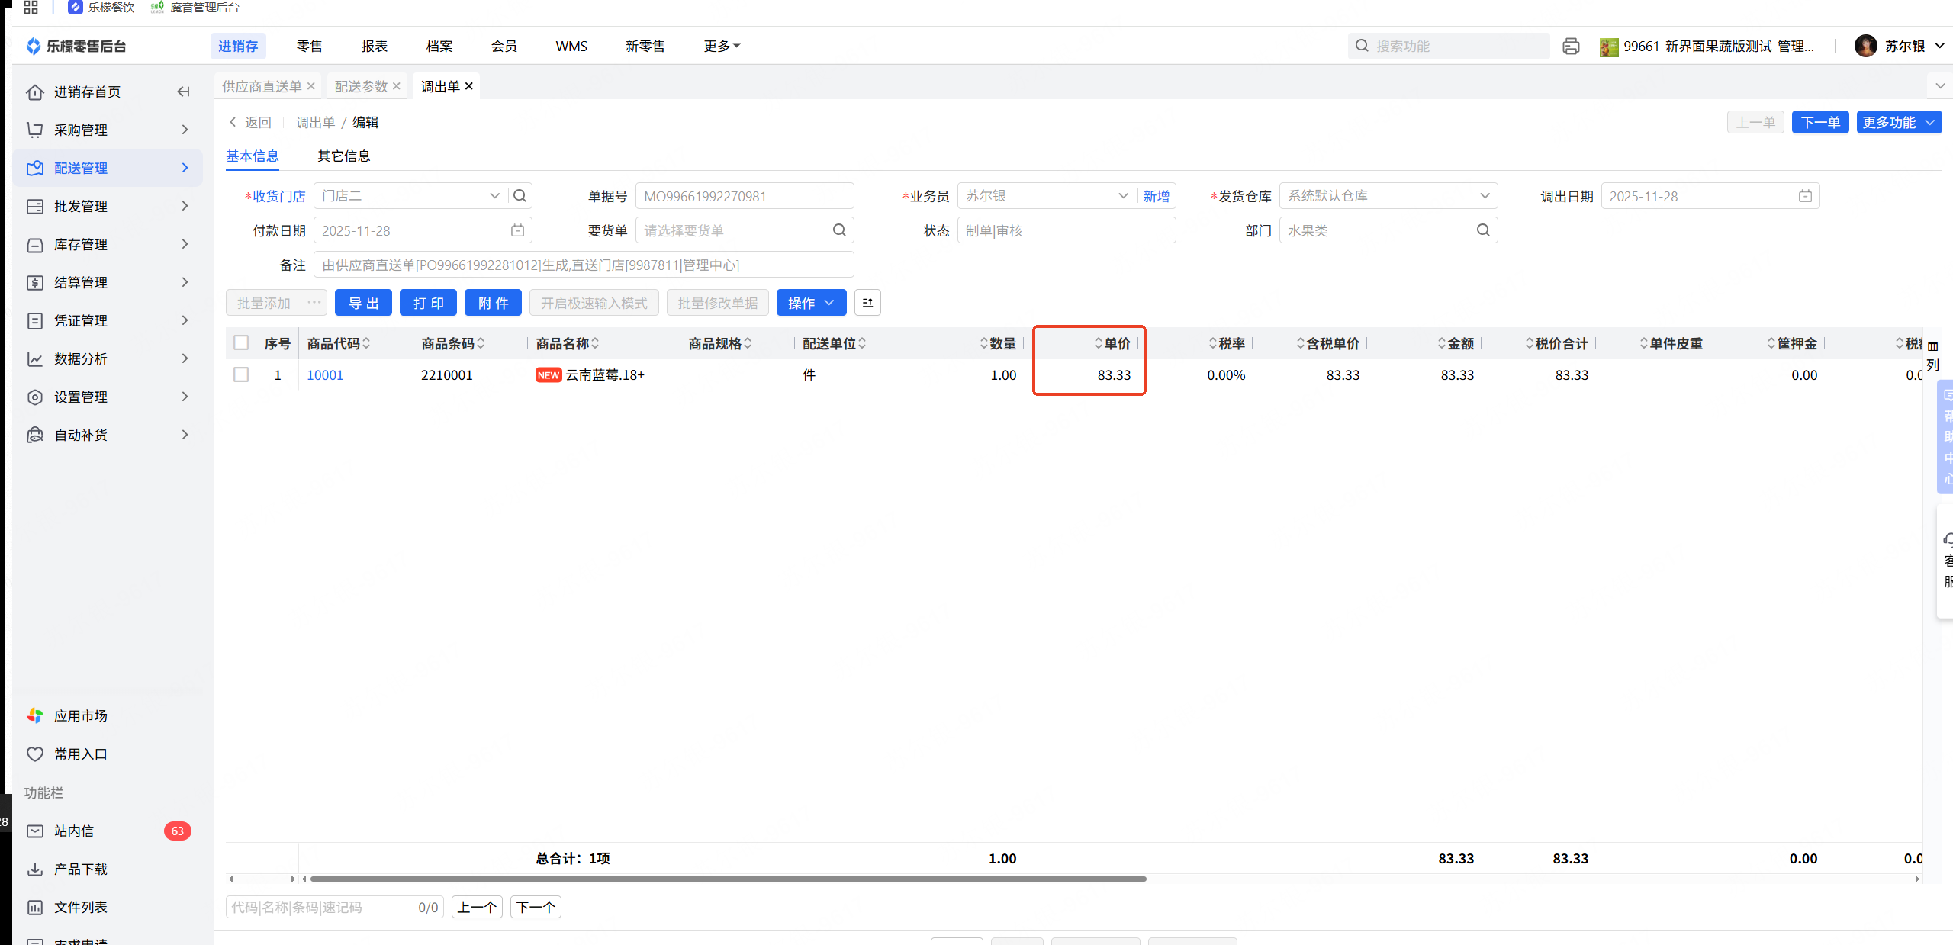Click the search icon in 要货单 field
The height and width of the screenshot is (945, 1953).
click(839, 230)
